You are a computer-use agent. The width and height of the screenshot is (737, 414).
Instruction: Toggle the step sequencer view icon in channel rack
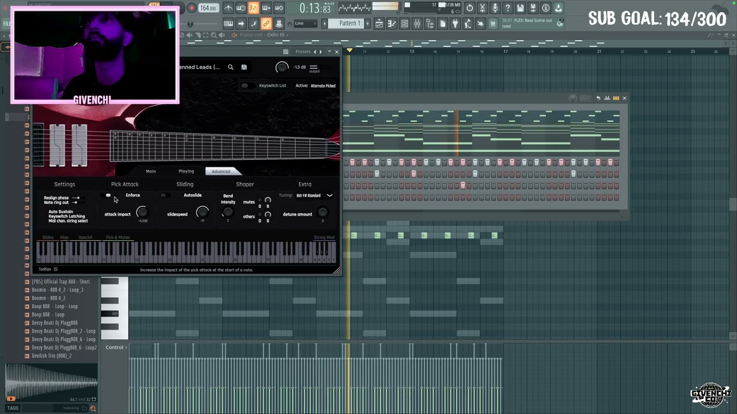[616, 98]
